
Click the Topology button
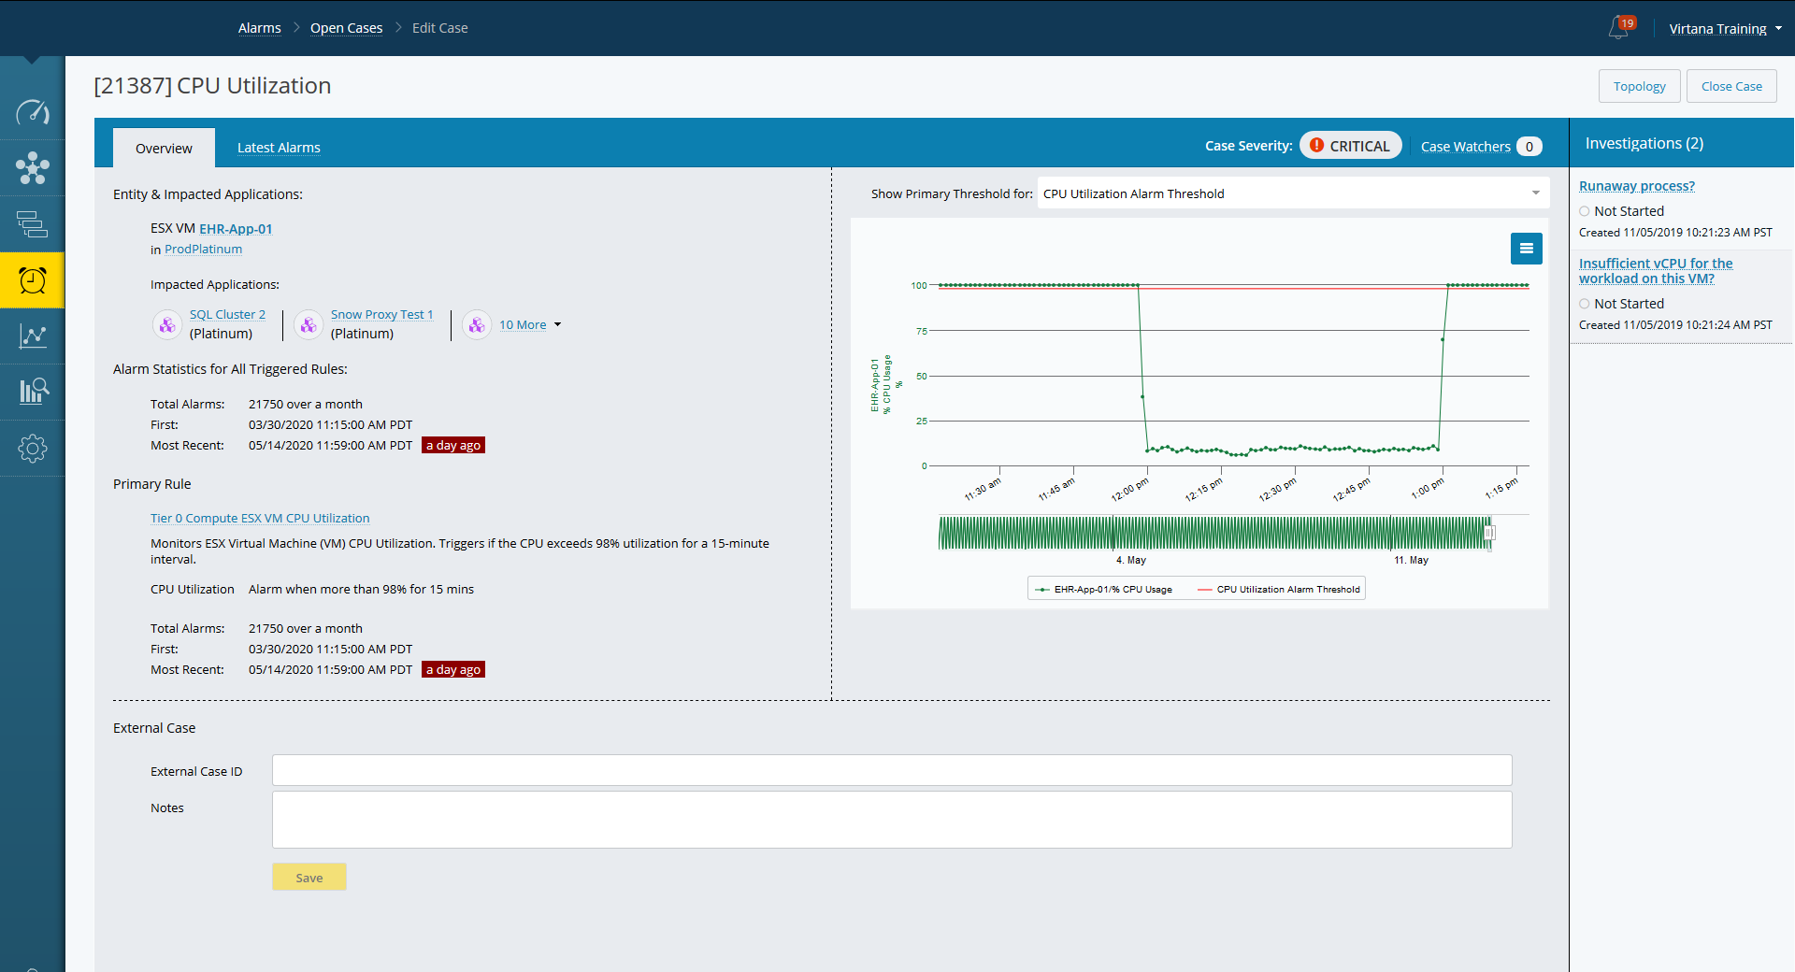[1639, 86]
